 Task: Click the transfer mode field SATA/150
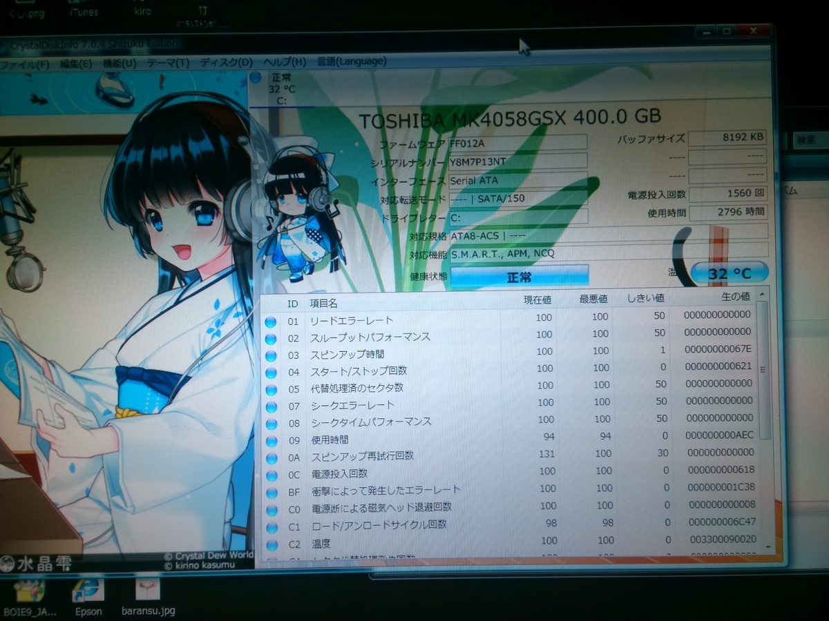pyautogui.click(x=517, y=199)
